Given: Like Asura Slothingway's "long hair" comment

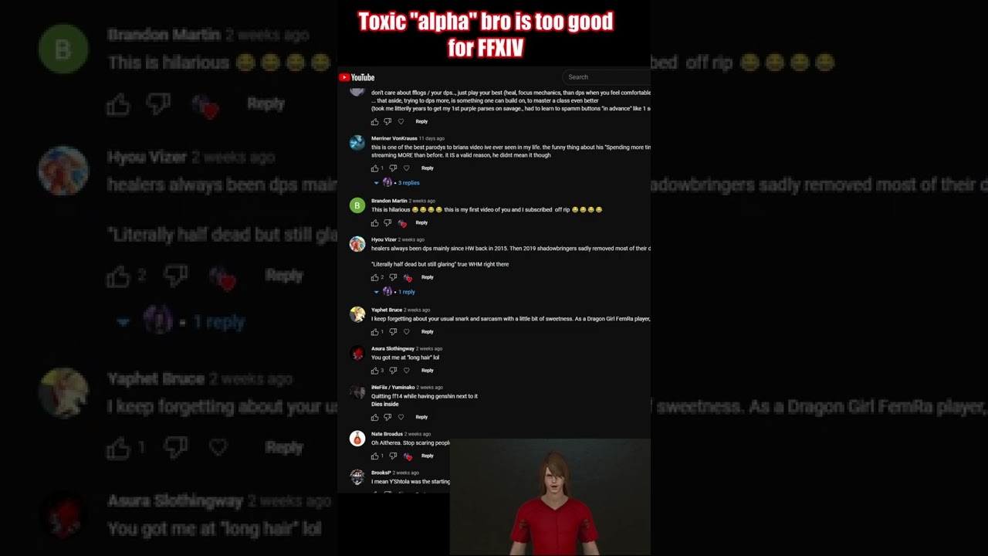Looking at the screenshot, I should point(375,371).
